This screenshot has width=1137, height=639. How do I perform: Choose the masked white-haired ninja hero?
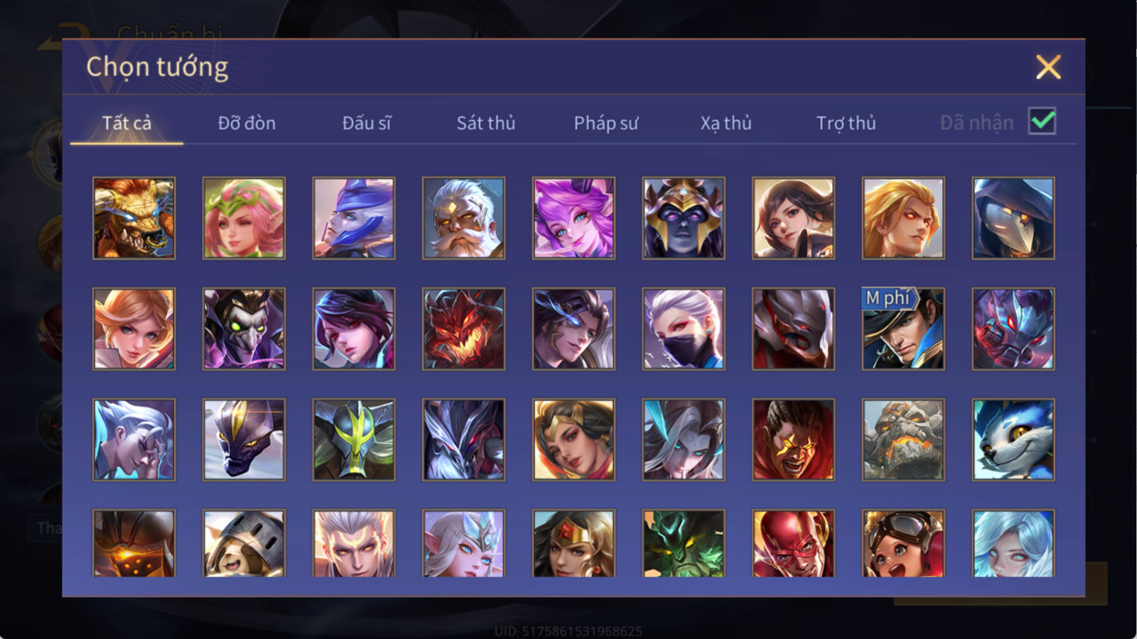pos(684,329)
